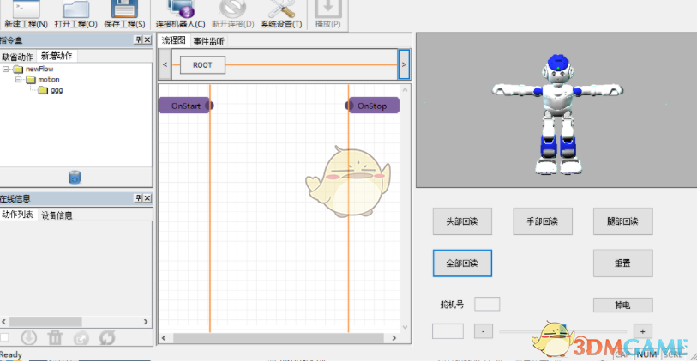The height and width of the screenshot is (363, 697).
Task: Switch to 动作列表 tab
Action: point(18,215)
